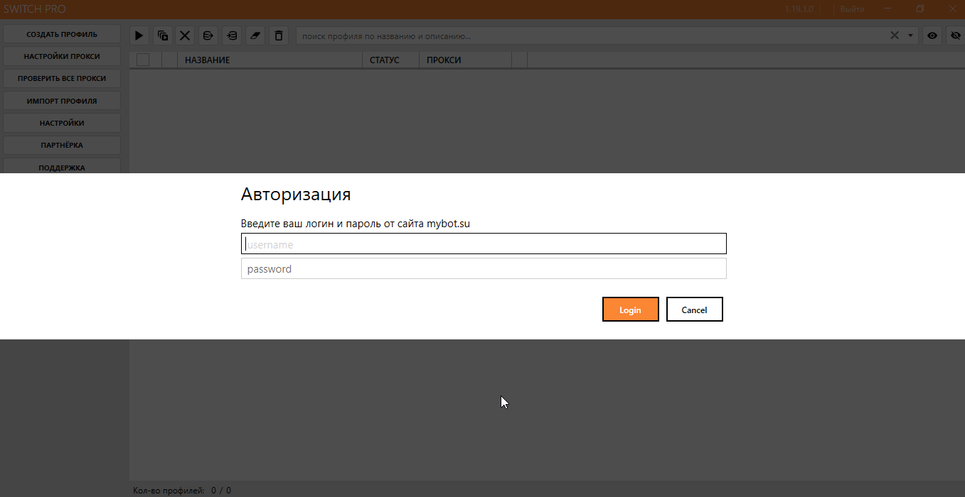Click the open eye show icon
Viewport: 965px width, 497px height.
pyautogui.click(x=932, y=35)
